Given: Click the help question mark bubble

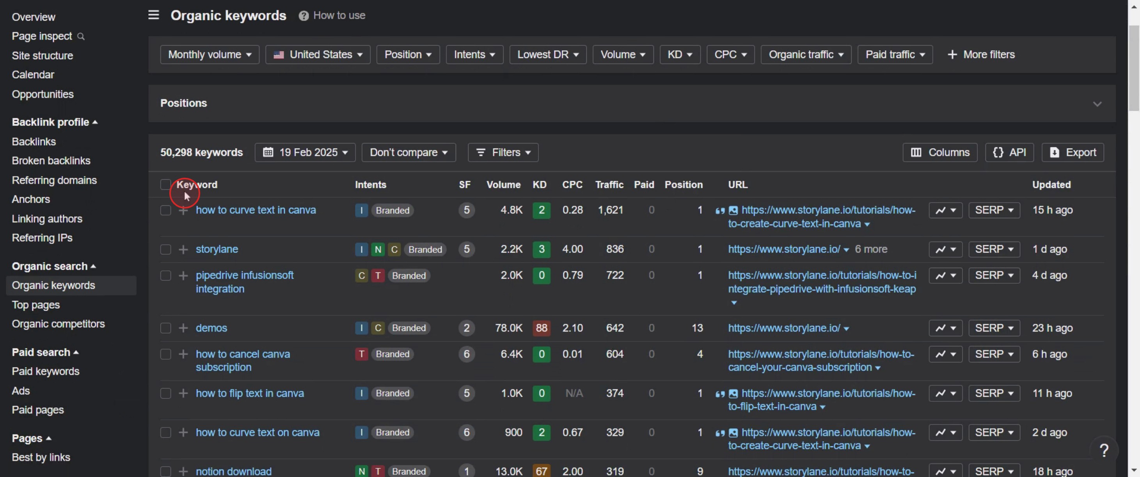Looking at the screenshot, I should click(x=1104, y=450).
